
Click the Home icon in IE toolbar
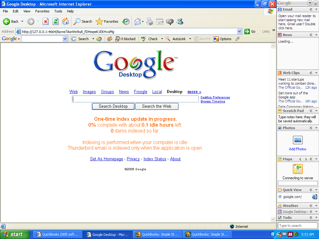coord(65,21)
